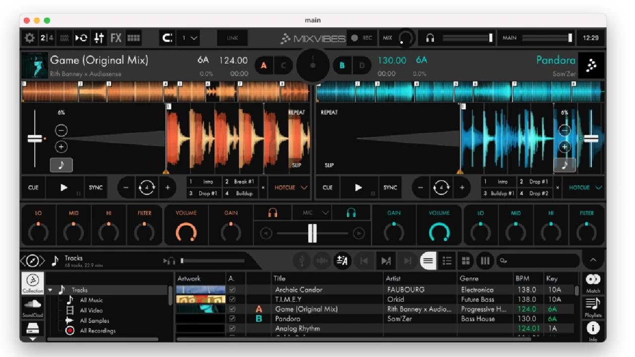The height and width of the screenshot is (357, 635).
Task: Decrease pitch with minus on deck B
Action: pos(565,130)
